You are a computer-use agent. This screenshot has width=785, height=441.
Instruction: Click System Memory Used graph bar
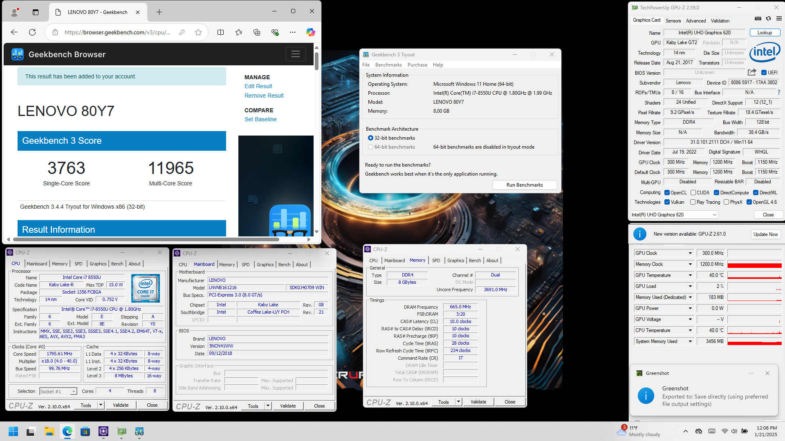(x=754, y=341)
